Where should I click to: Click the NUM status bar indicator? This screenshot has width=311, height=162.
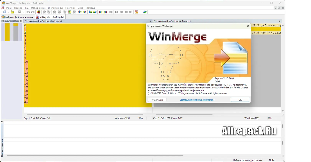coord(272,160)
